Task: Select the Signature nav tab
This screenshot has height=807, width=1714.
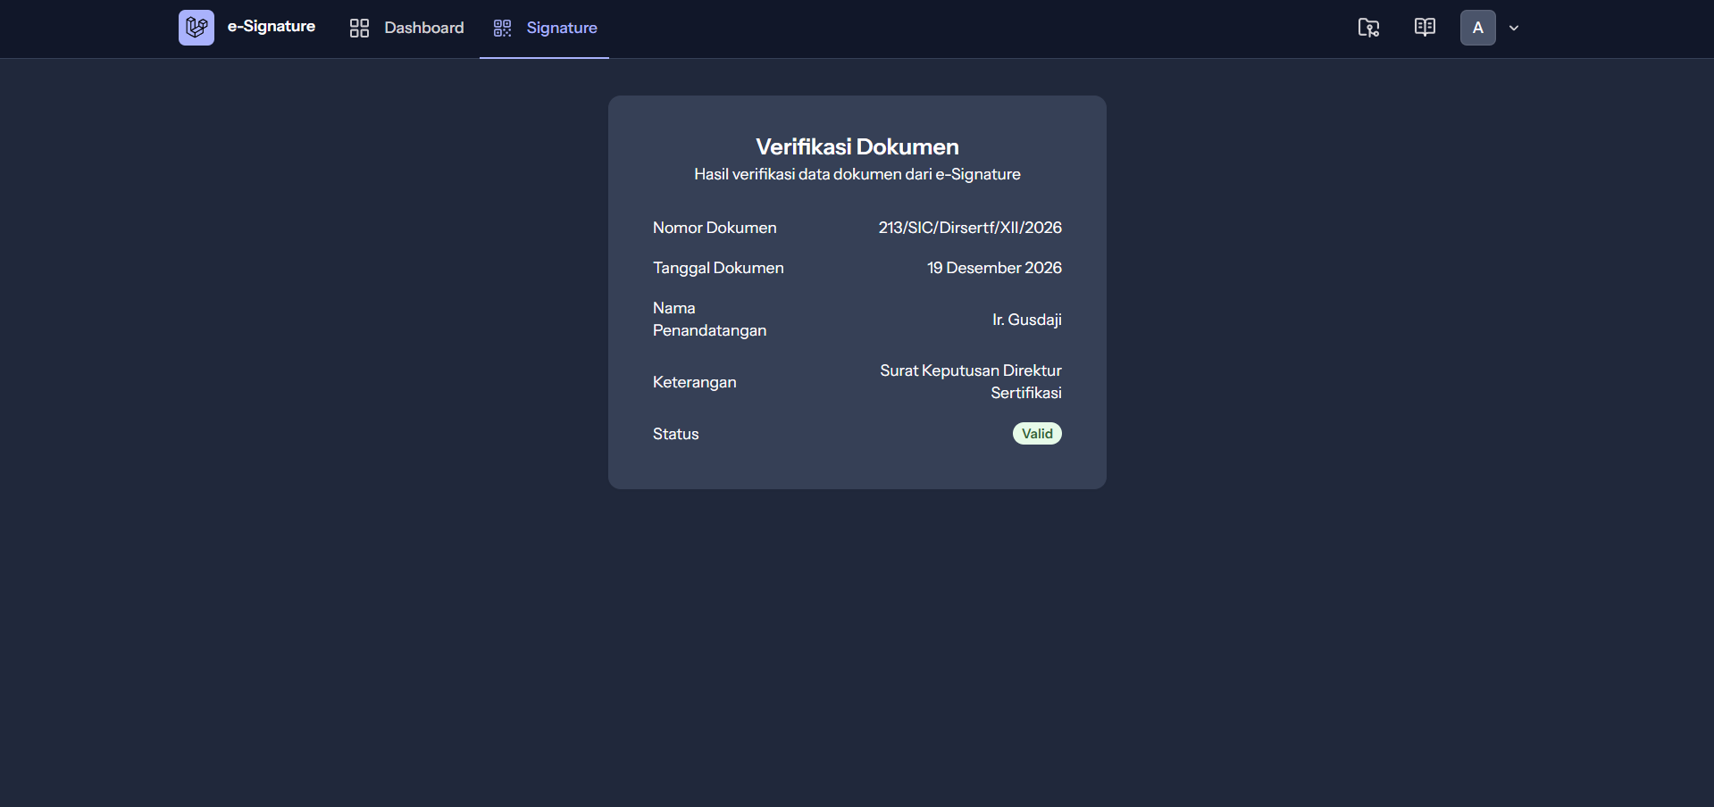Action: pos(561,28)
